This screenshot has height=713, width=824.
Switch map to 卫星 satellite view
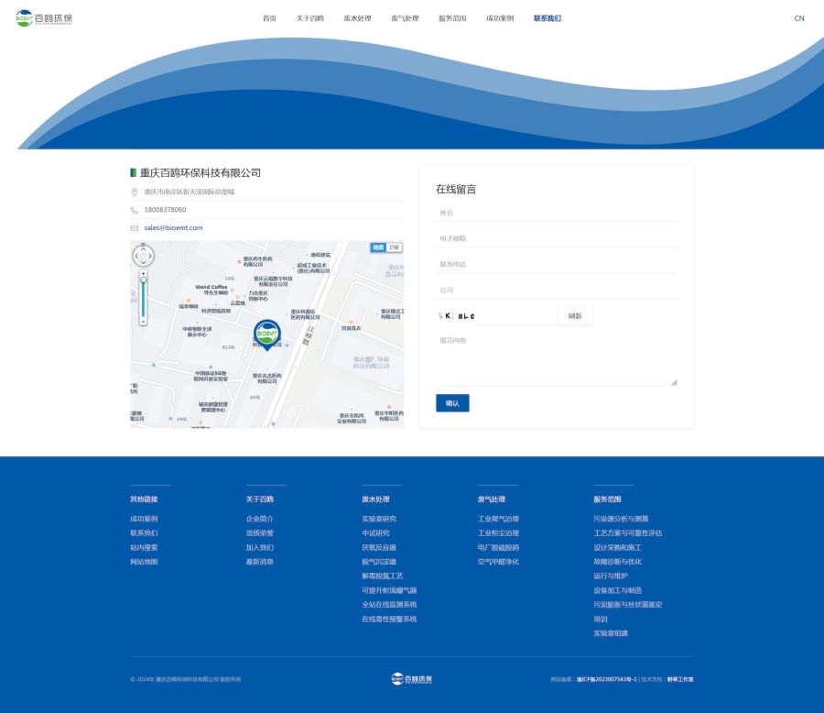394,247
